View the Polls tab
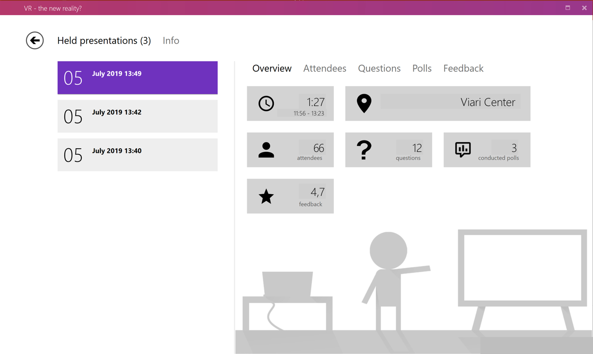593x354 pixels. coord(422,68)
